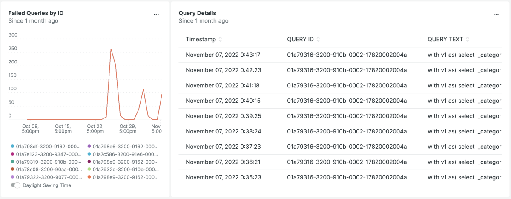Click the sort arrows beside Timestamp
511x199 pixels.
pos(220,40)
